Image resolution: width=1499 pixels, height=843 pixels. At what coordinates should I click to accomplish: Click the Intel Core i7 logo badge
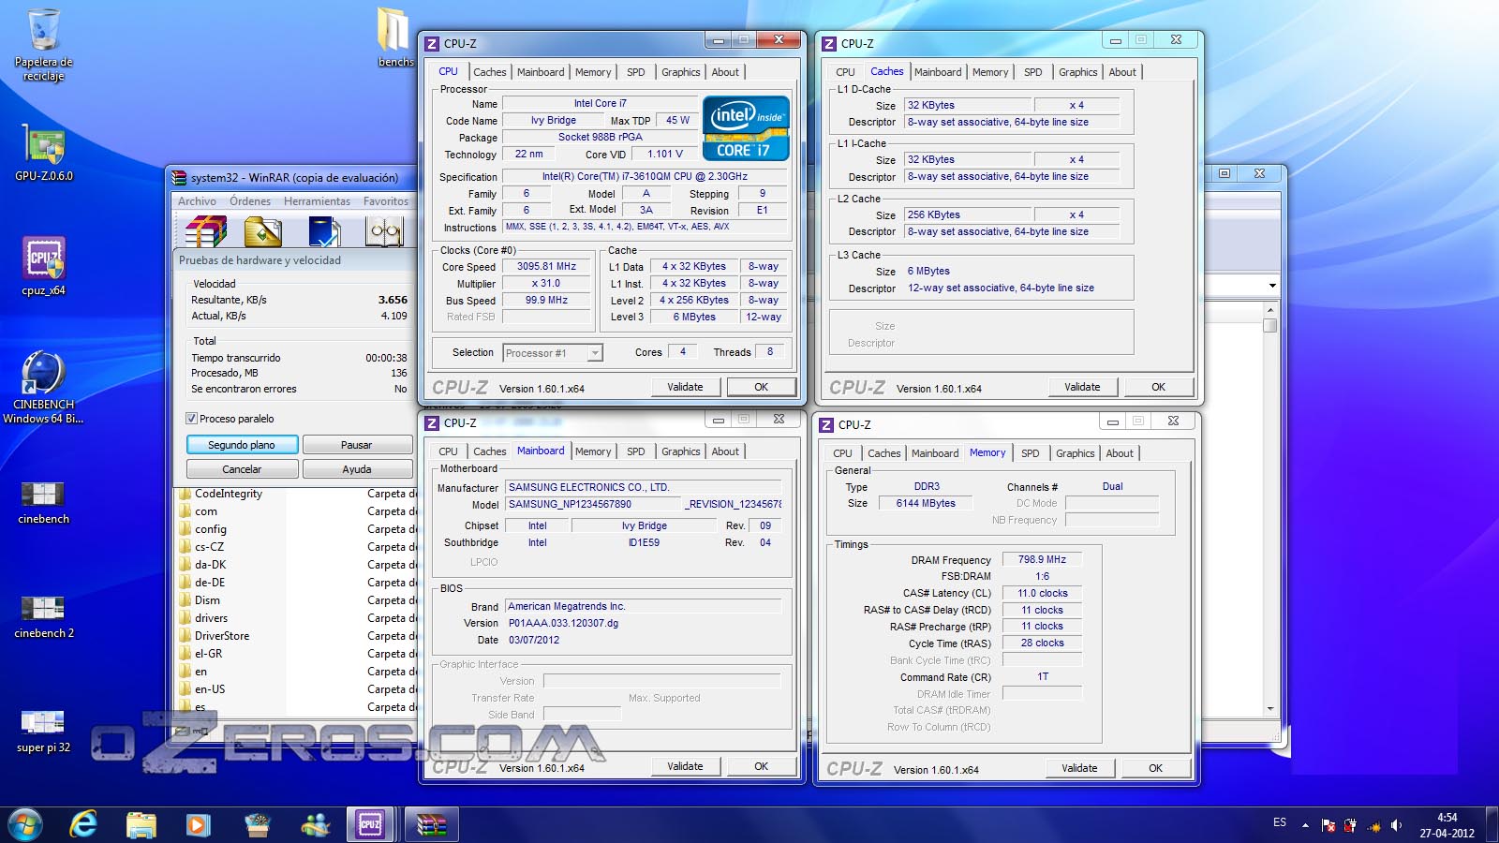pos(746,128)
